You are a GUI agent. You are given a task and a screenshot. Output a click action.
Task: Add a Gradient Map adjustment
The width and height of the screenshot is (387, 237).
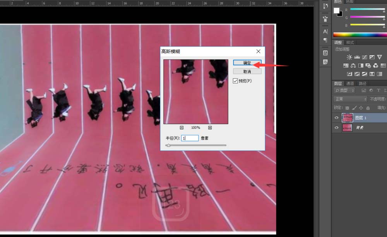click(380, 74)
